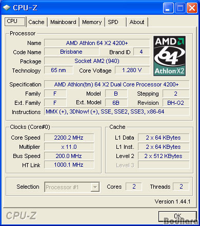Image resolution: width=200 pixels, height=226 pixels.
Task: Click the Core Speed value field
Action: tap(69, 138)
